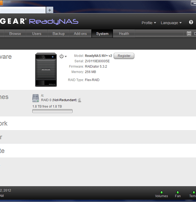
Task: Click the volume usage progress bar
Action: pos(52,111)
